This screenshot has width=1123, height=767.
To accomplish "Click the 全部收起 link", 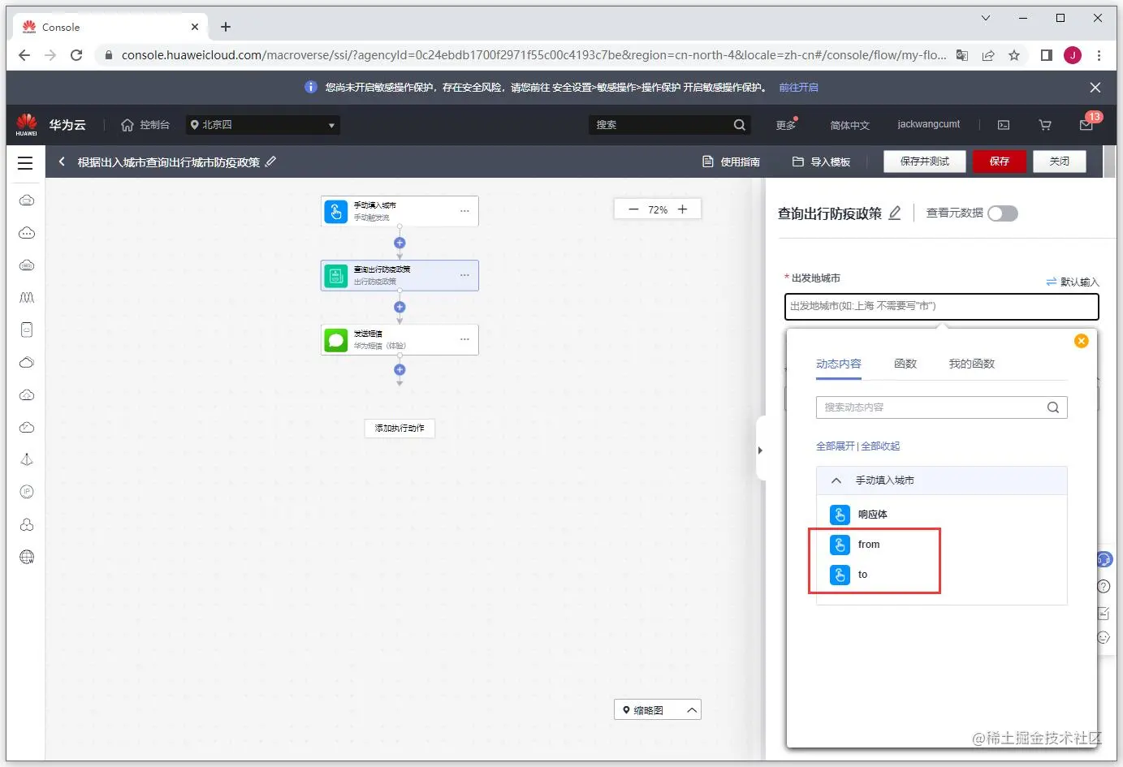I will 881,446.
